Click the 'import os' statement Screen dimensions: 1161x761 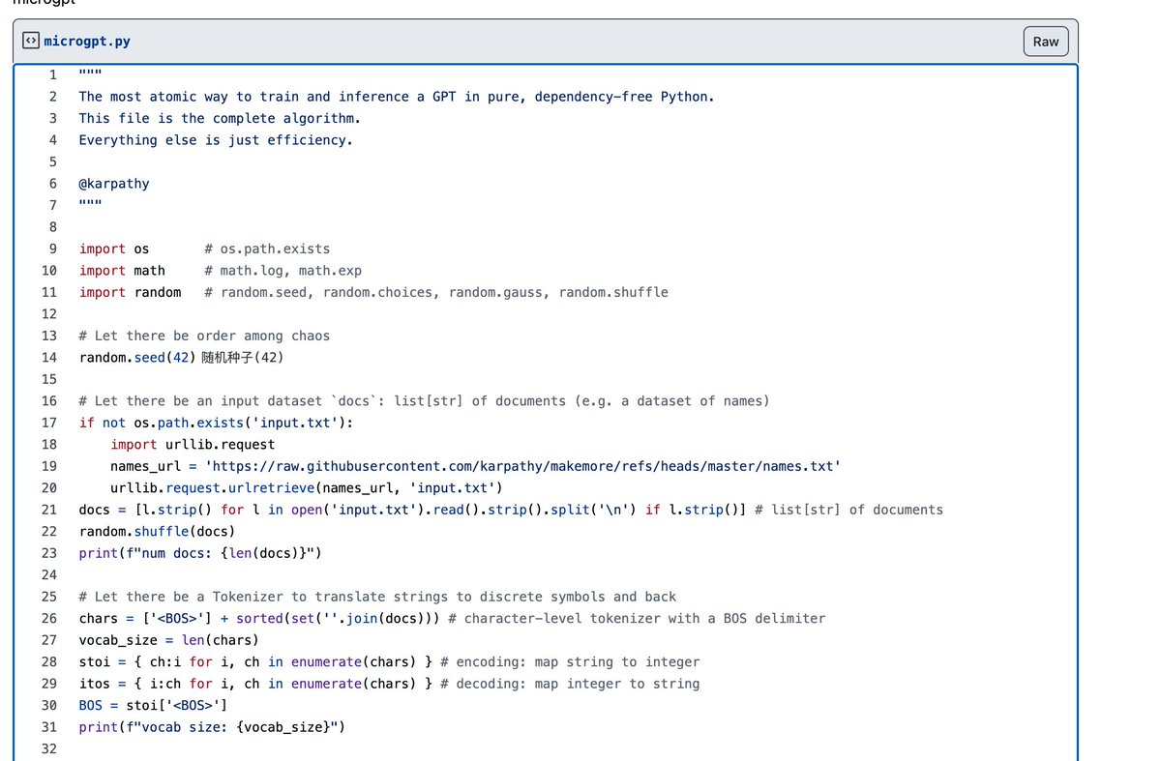(114, 249)
